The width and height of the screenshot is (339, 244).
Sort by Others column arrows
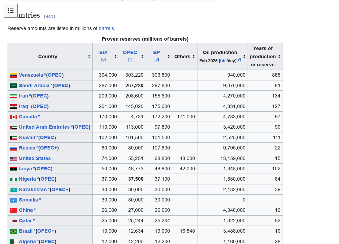(194, 57)
